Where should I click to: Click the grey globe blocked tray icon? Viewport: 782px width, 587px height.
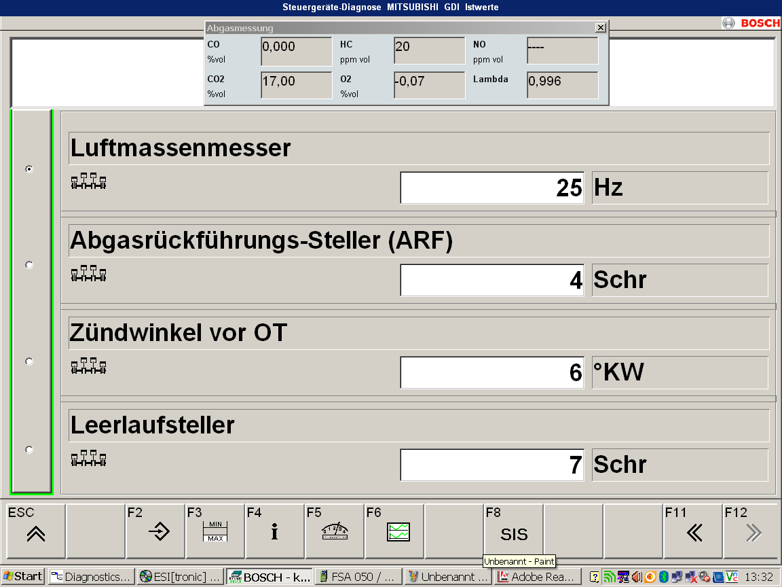[x=704, y=577]
